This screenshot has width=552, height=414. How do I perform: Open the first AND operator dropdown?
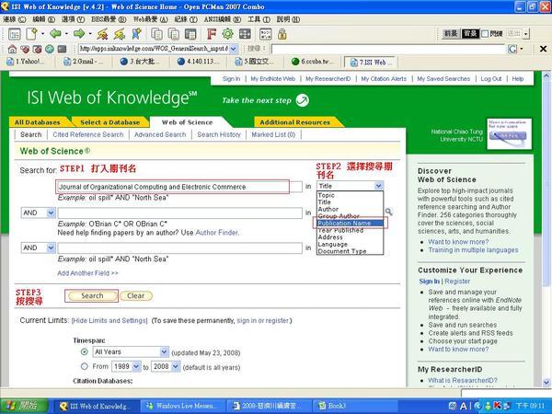tap(51, 213)
